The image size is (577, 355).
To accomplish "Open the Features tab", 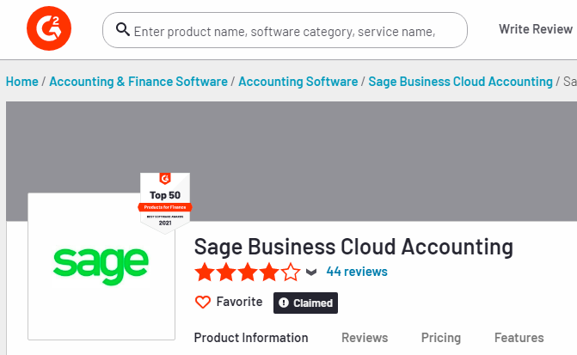I will tap(519, 338).
